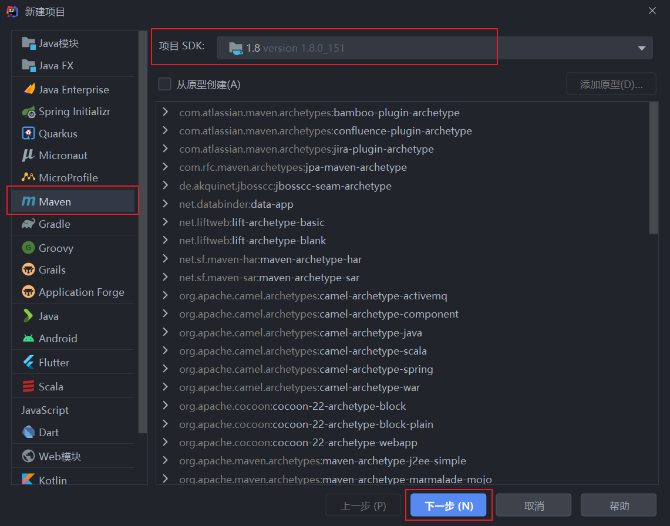The image size is (670, 526).
Task: Select the camel-archetype-java row text
Action: point(301,332)
